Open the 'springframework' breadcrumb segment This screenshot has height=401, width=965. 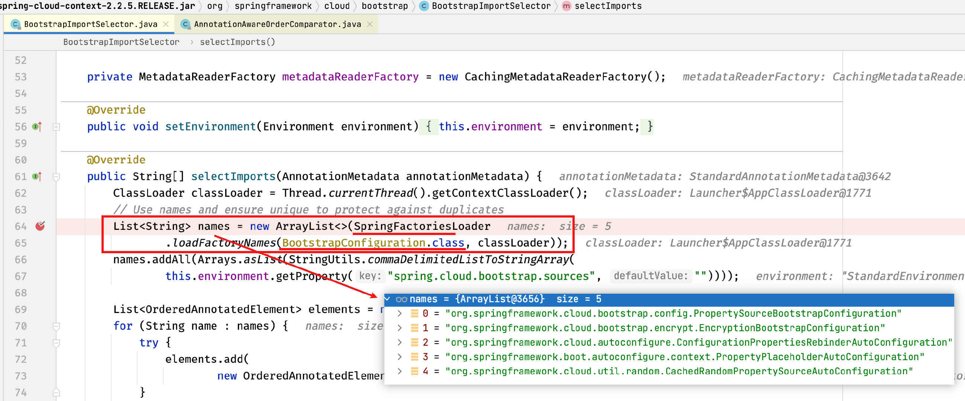point(273,6)
